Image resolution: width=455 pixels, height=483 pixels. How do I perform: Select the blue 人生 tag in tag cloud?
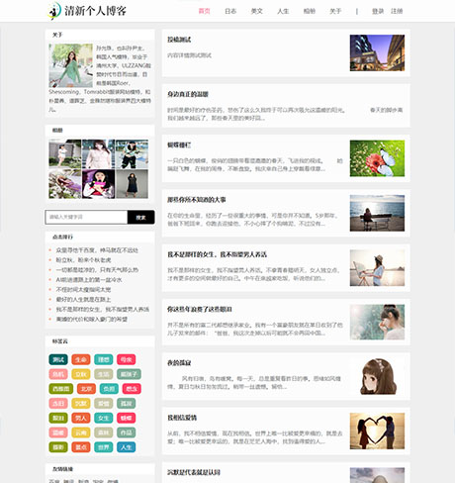coord(126,447)
